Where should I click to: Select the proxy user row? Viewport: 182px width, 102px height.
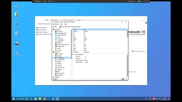100,50
